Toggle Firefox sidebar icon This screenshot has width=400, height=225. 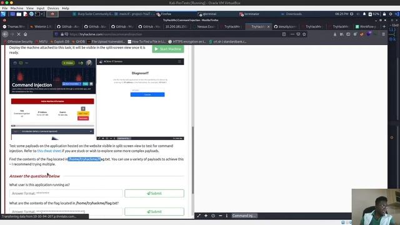point(348,34)
